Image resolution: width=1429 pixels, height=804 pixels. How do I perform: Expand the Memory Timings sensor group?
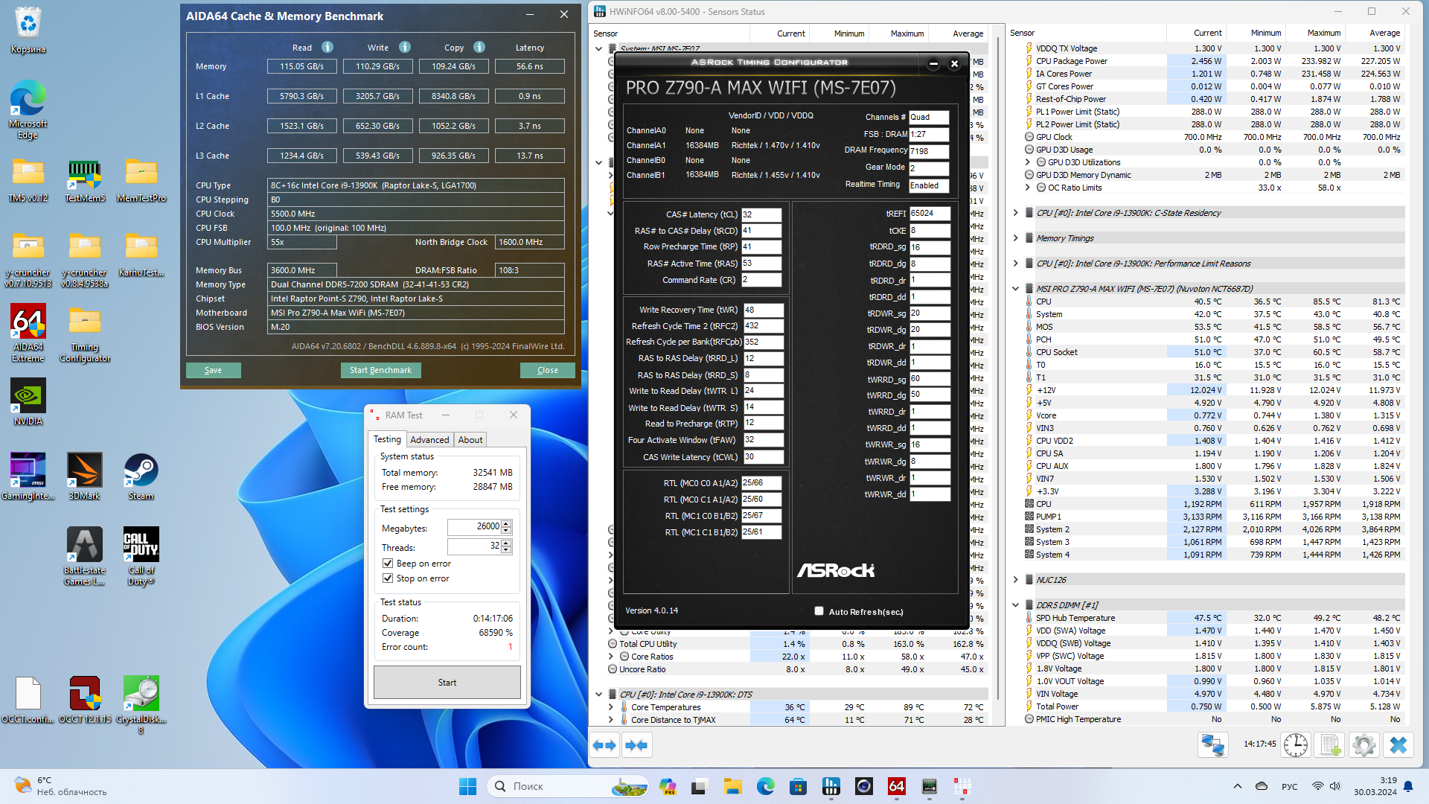pyautogui.click(x=1015, y=238)
